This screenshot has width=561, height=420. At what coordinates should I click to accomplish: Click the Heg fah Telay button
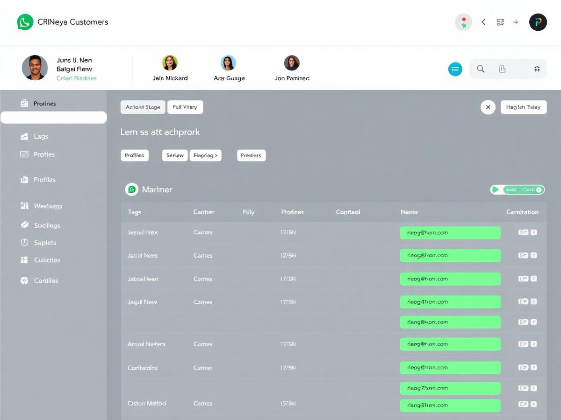click(523, 107)
